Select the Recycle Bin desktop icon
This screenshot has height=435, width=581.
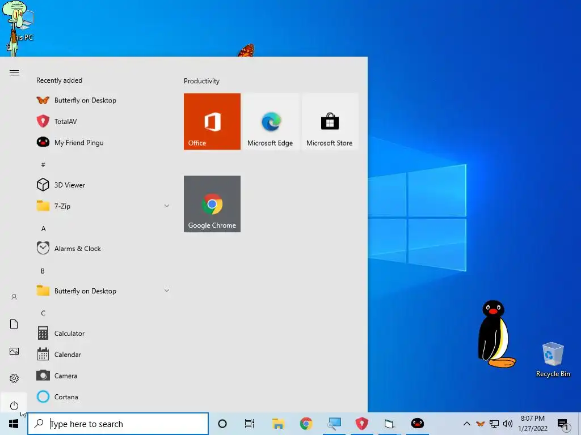(553, 360)
